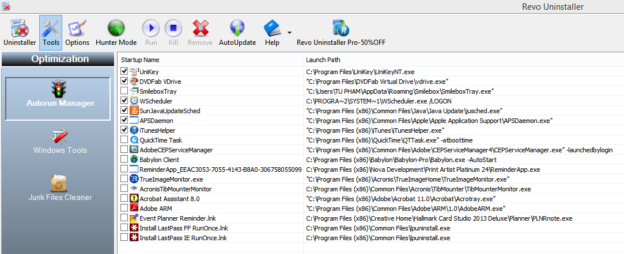Select Event Planner Reminder.lnk entry name
624x254 pixels.
[x=177, y=219]
